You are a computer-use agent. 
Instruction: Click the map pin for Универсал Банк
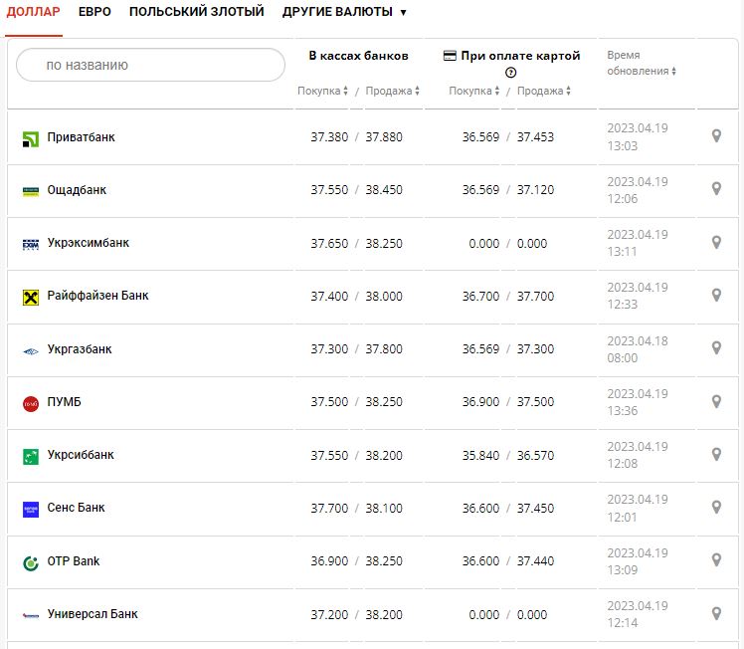coord(716,614)
